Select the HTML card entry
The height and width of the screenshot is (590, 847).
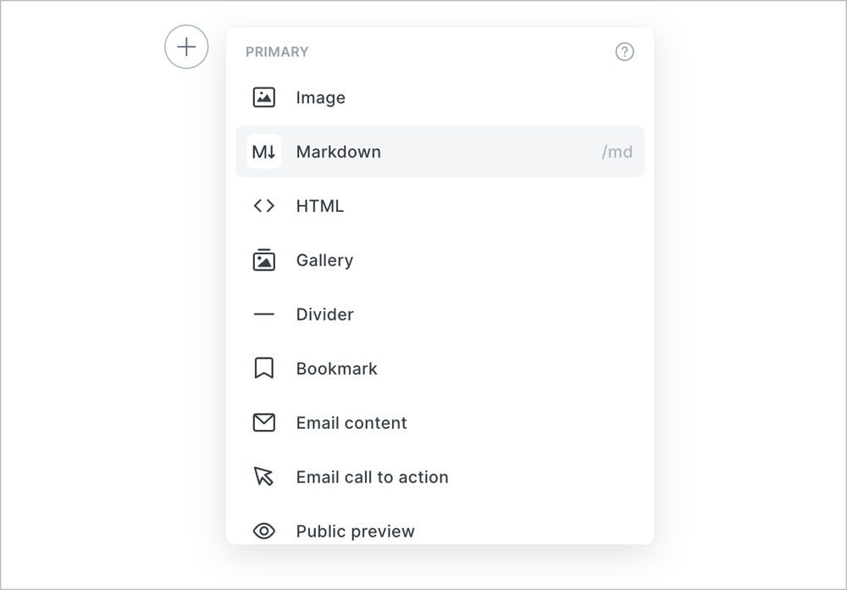319,205
